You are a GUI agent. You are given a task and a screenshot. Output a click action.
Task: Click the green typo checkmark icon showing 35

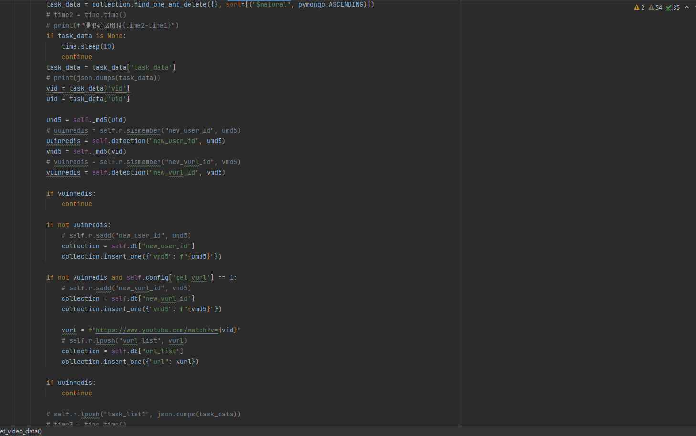[x=673, y=7]
